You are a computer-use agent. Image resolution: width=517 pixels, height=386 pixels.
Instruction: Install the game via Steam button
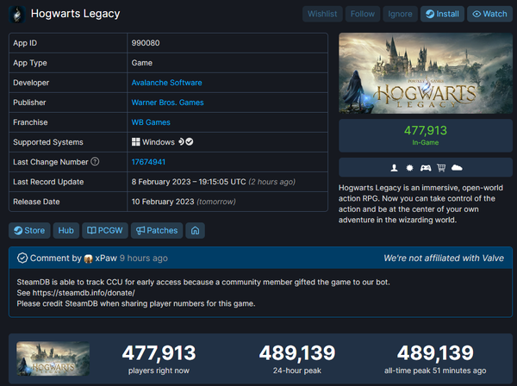tap(442, 14)
